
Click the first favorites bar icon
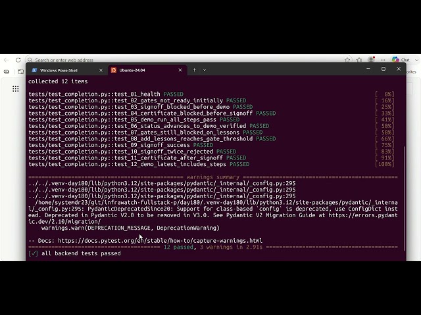[7, 72]
